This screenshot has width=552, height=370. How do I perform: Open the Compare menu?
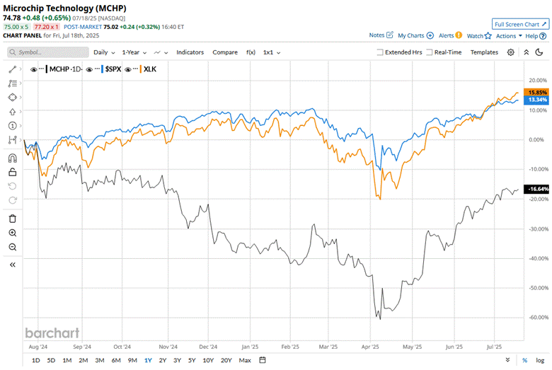click(225, 52)
